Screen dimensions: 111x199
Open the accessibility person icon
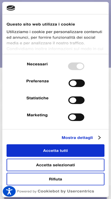tap(9, 191)
